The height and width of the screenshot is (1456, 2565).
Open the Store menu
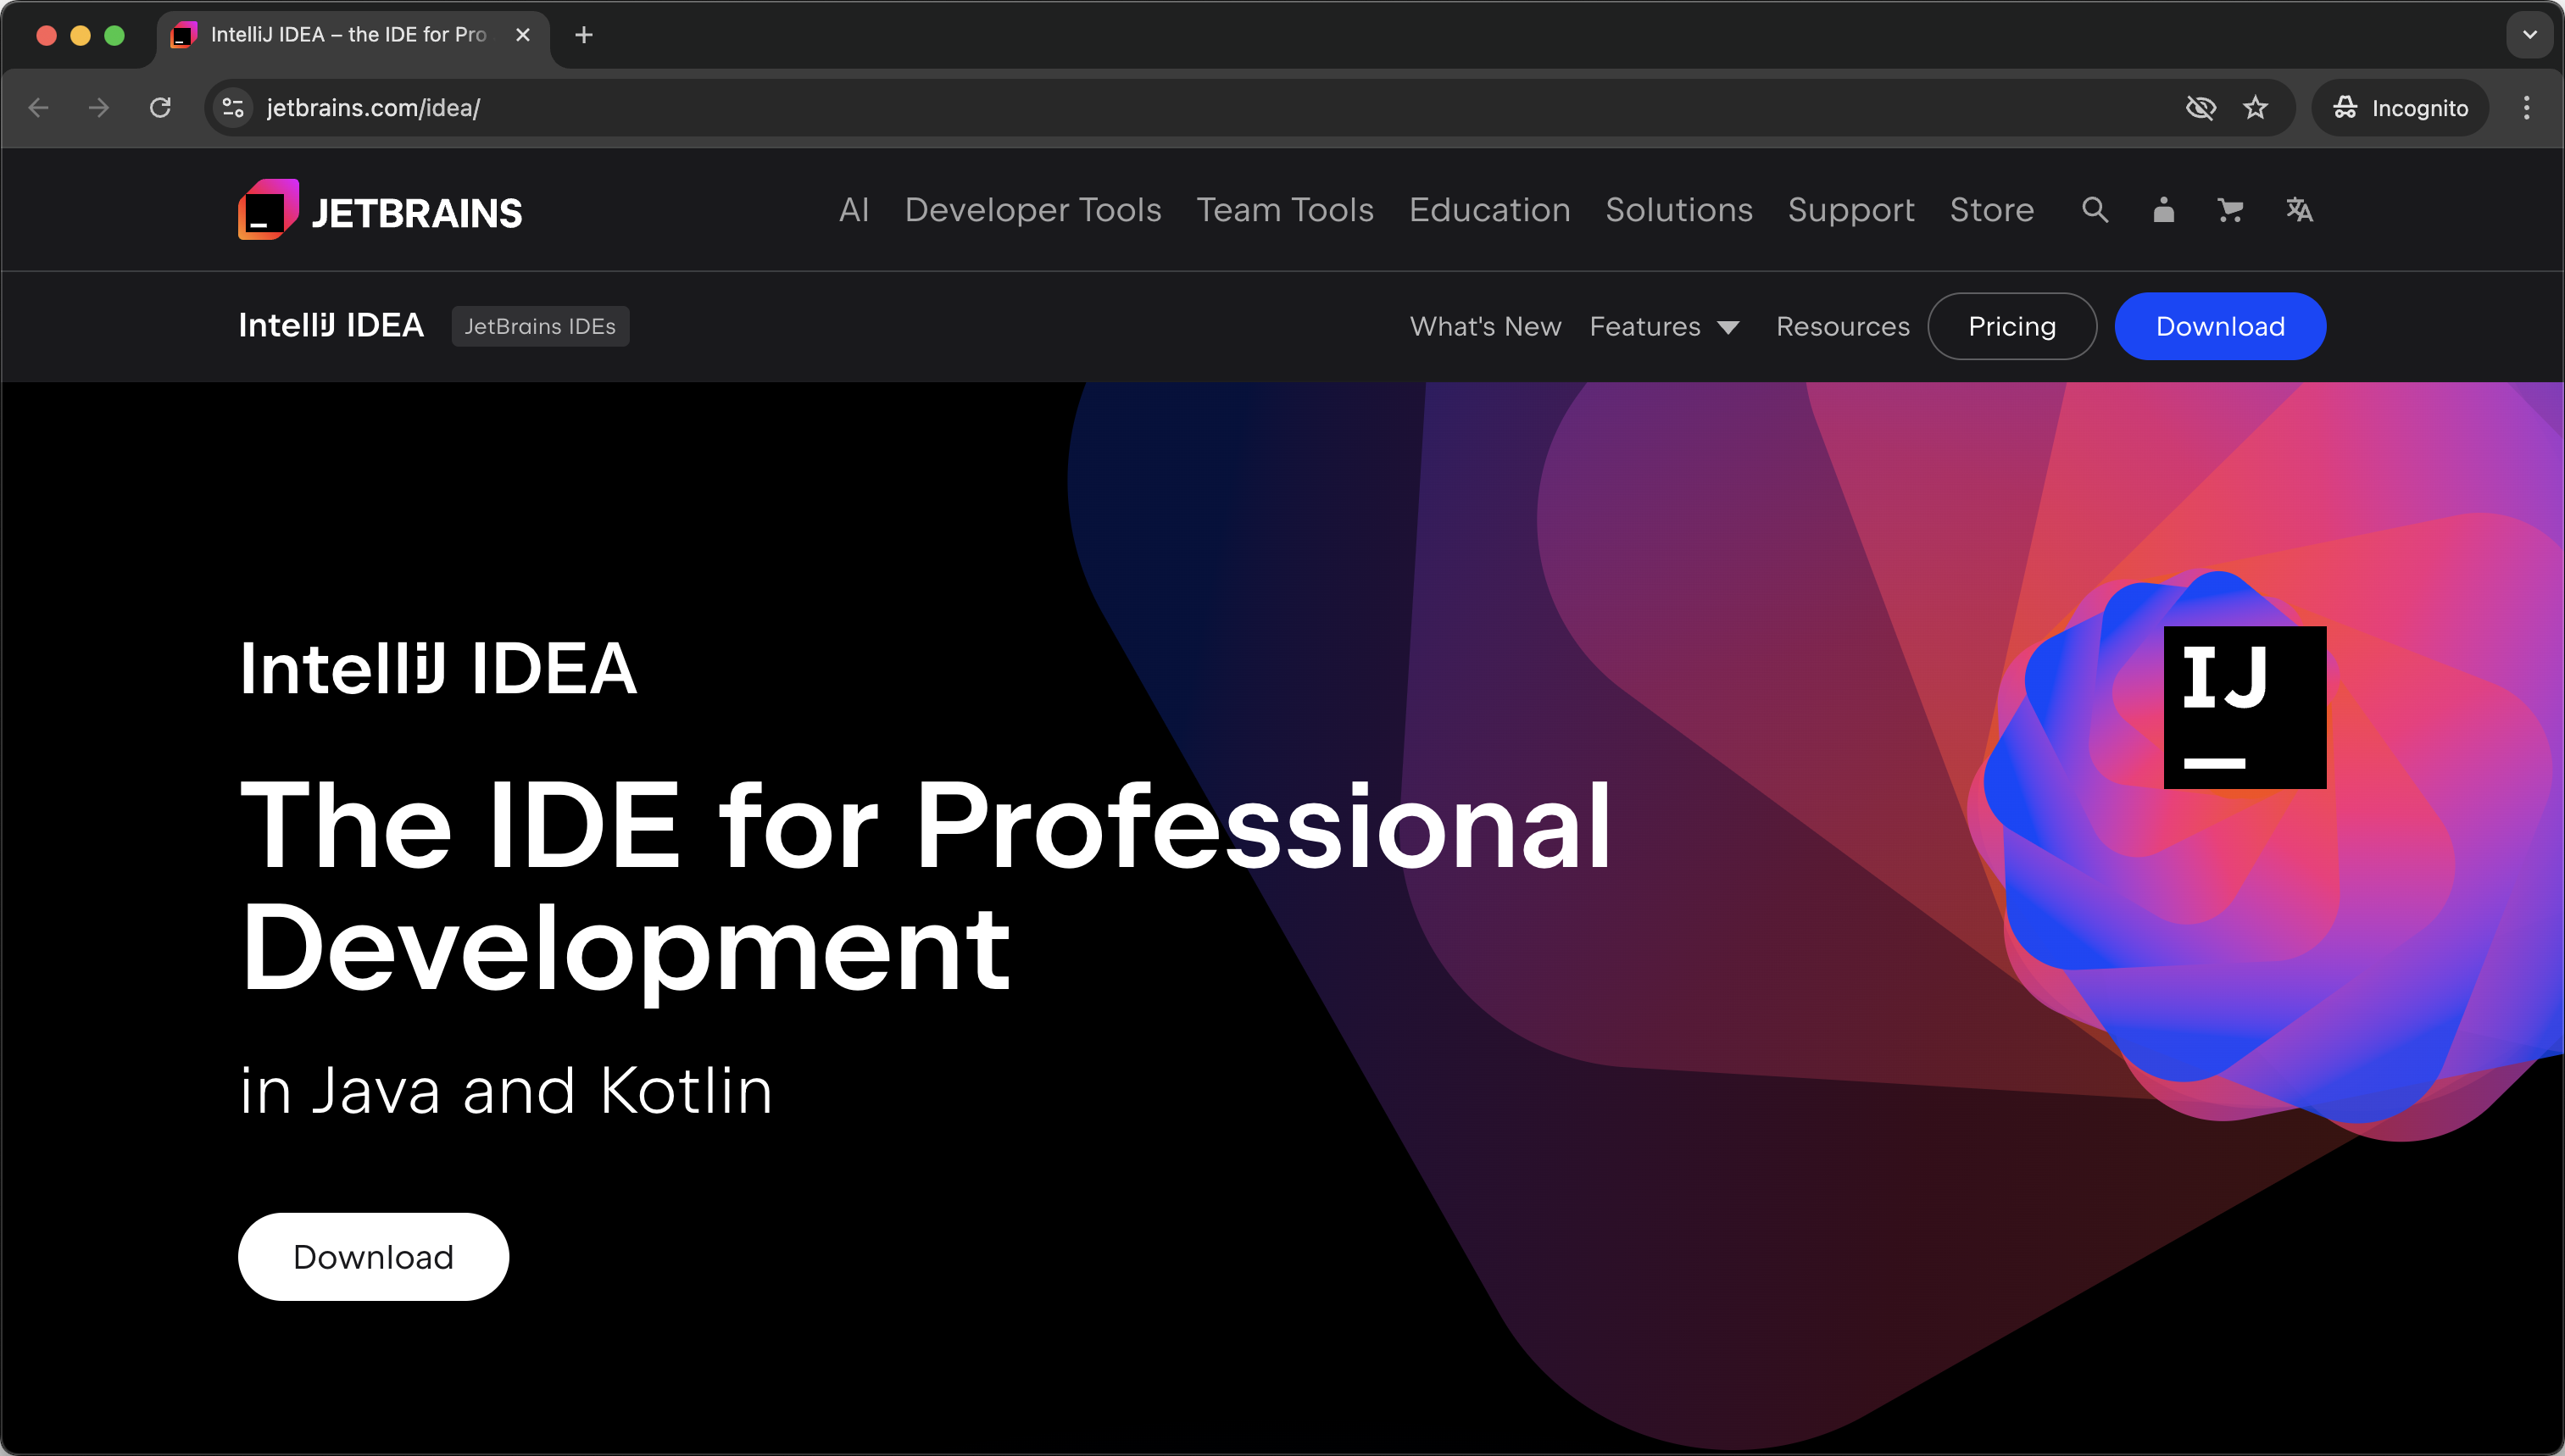pos(1991,210)
